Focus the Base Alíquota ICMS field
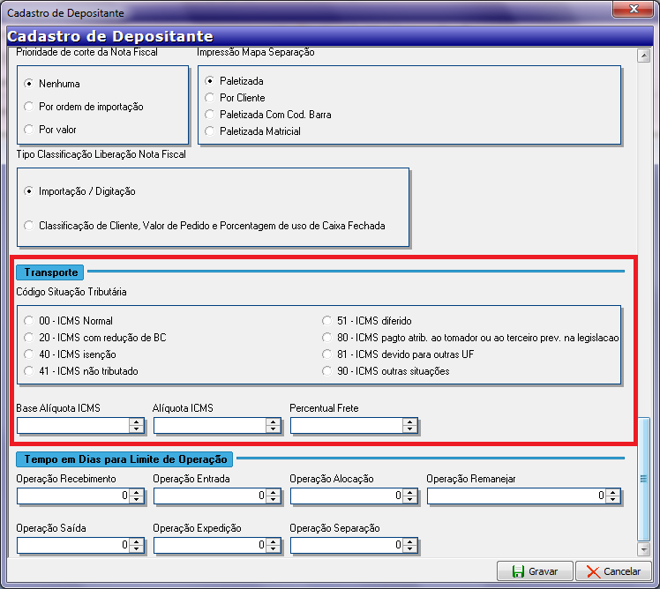660x589 pixels. click(73, 425)
